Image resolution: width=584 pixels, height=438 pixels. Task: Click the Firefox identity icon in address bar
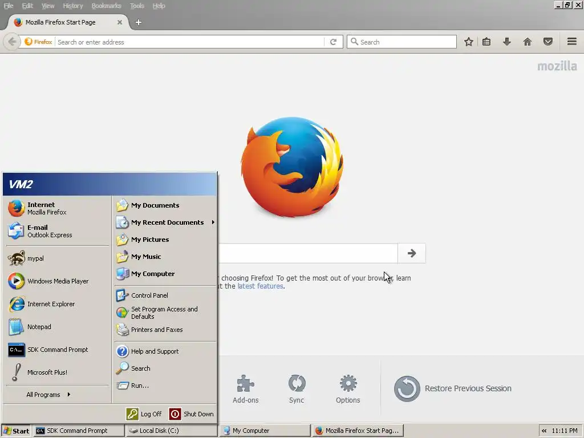pyautogui.click(x=38, y=42)
